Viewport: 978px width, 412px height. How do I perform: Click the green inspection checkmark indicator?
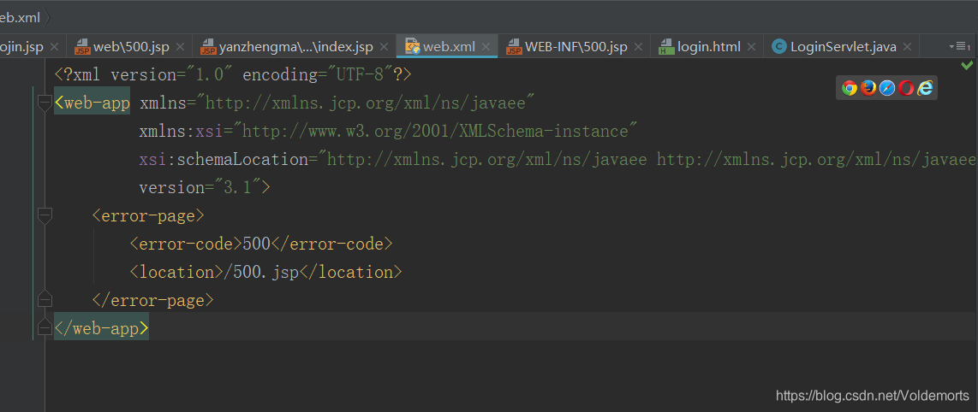(x=967, y=65)
